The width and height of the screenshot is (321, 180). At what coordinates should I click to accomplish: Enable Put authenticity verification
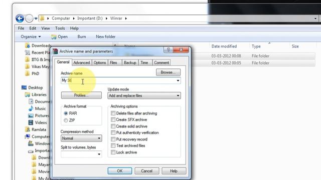coord(113,132)
